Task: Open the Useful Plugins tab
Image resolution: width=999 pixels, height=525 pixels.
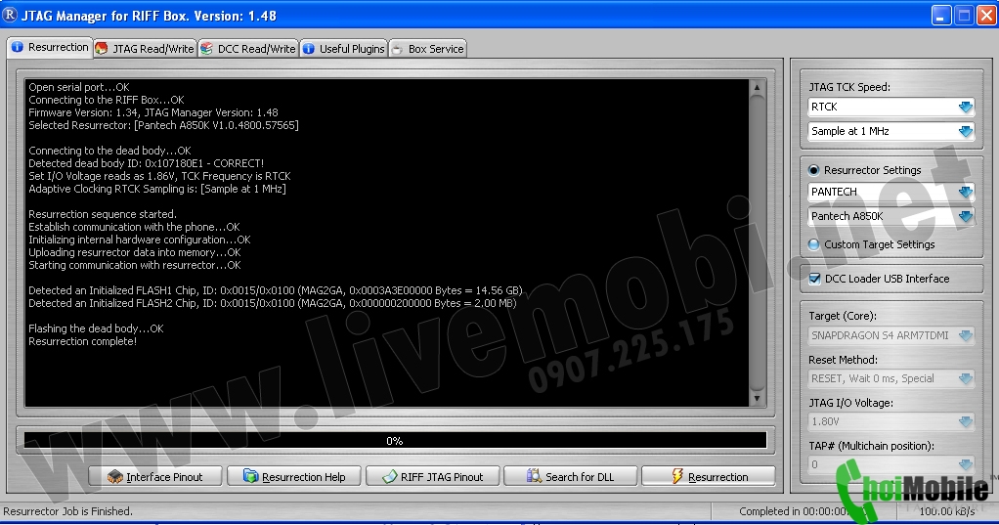Action: (343, 49)
